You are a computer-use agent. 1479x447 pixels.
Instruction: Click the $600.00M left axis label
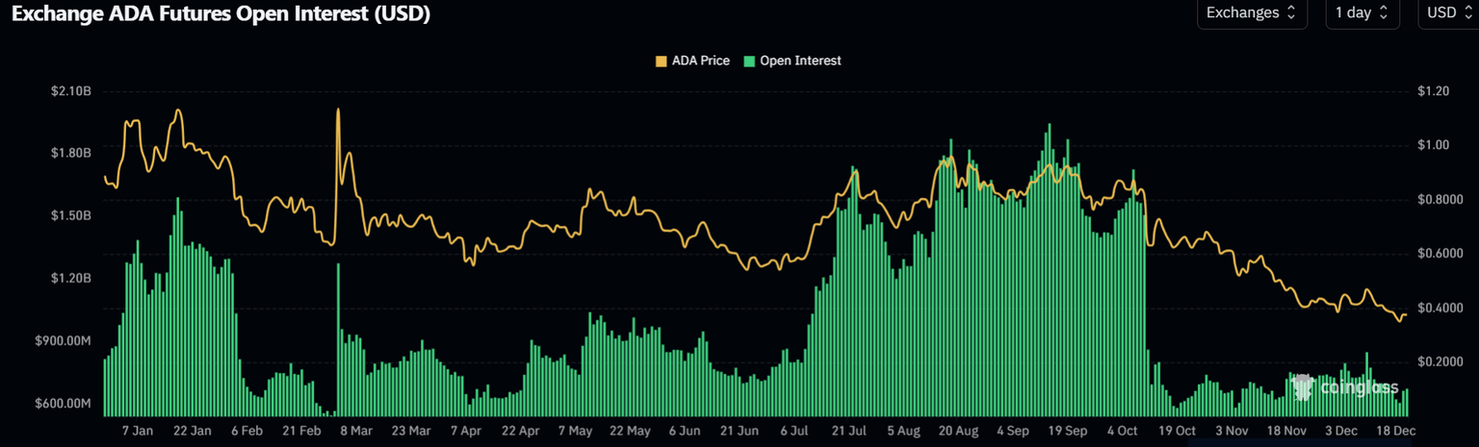pos(65,404)
